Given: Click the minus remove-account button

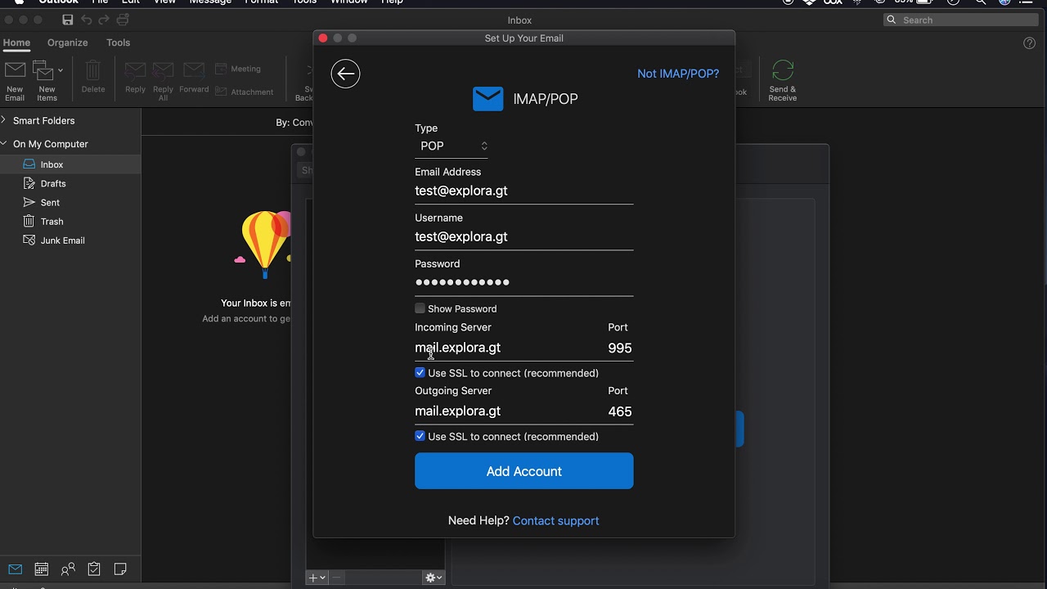Looking at the screenshot, I should click(336, 578).
